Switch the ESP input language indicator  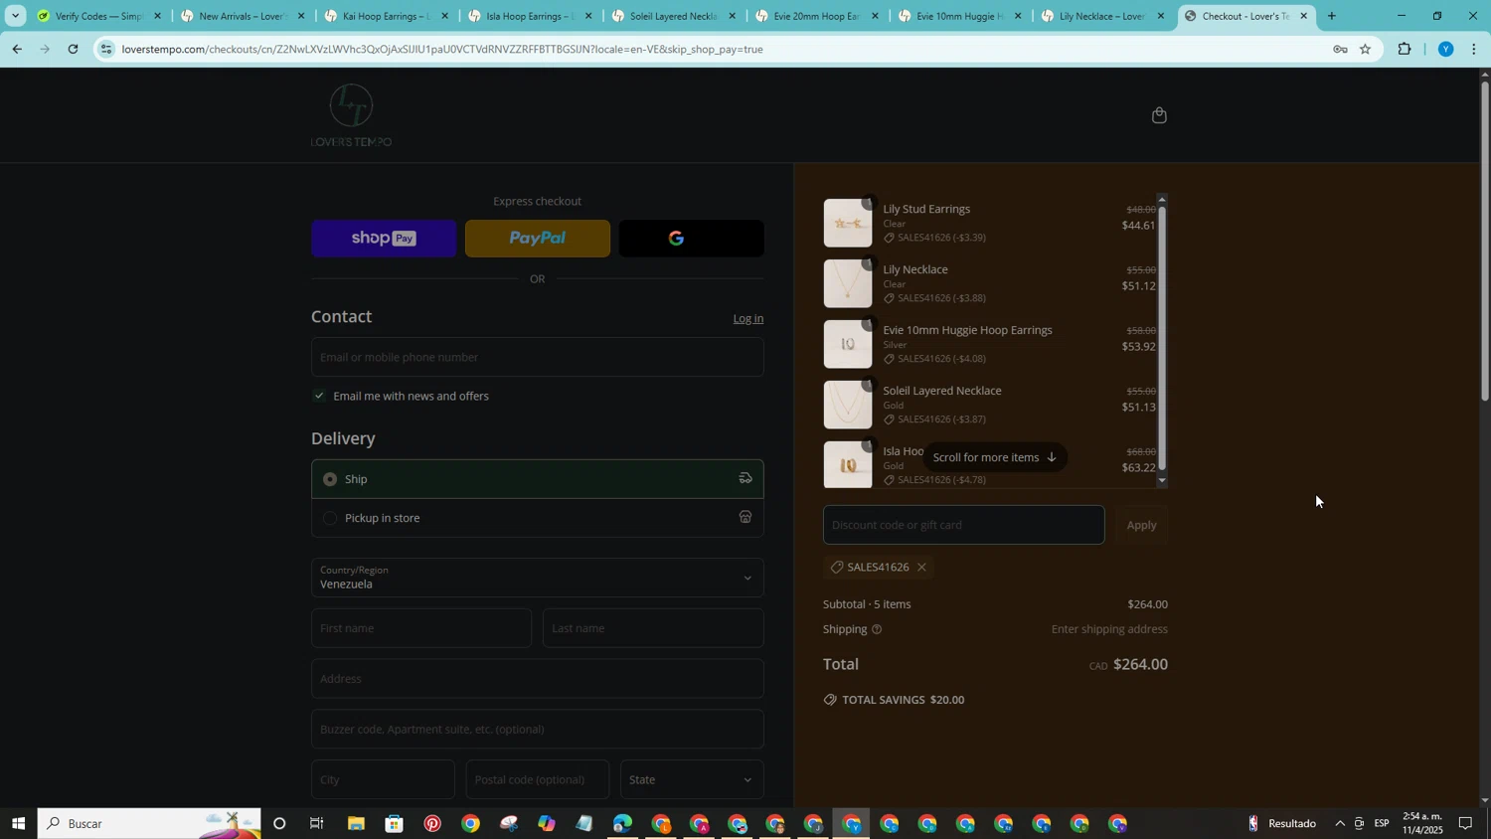[1382, 824]
